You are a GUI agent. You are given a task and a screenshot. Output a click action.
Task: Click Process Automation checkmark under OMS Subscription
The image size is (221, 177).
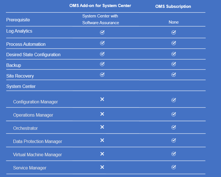pos(174,43)
